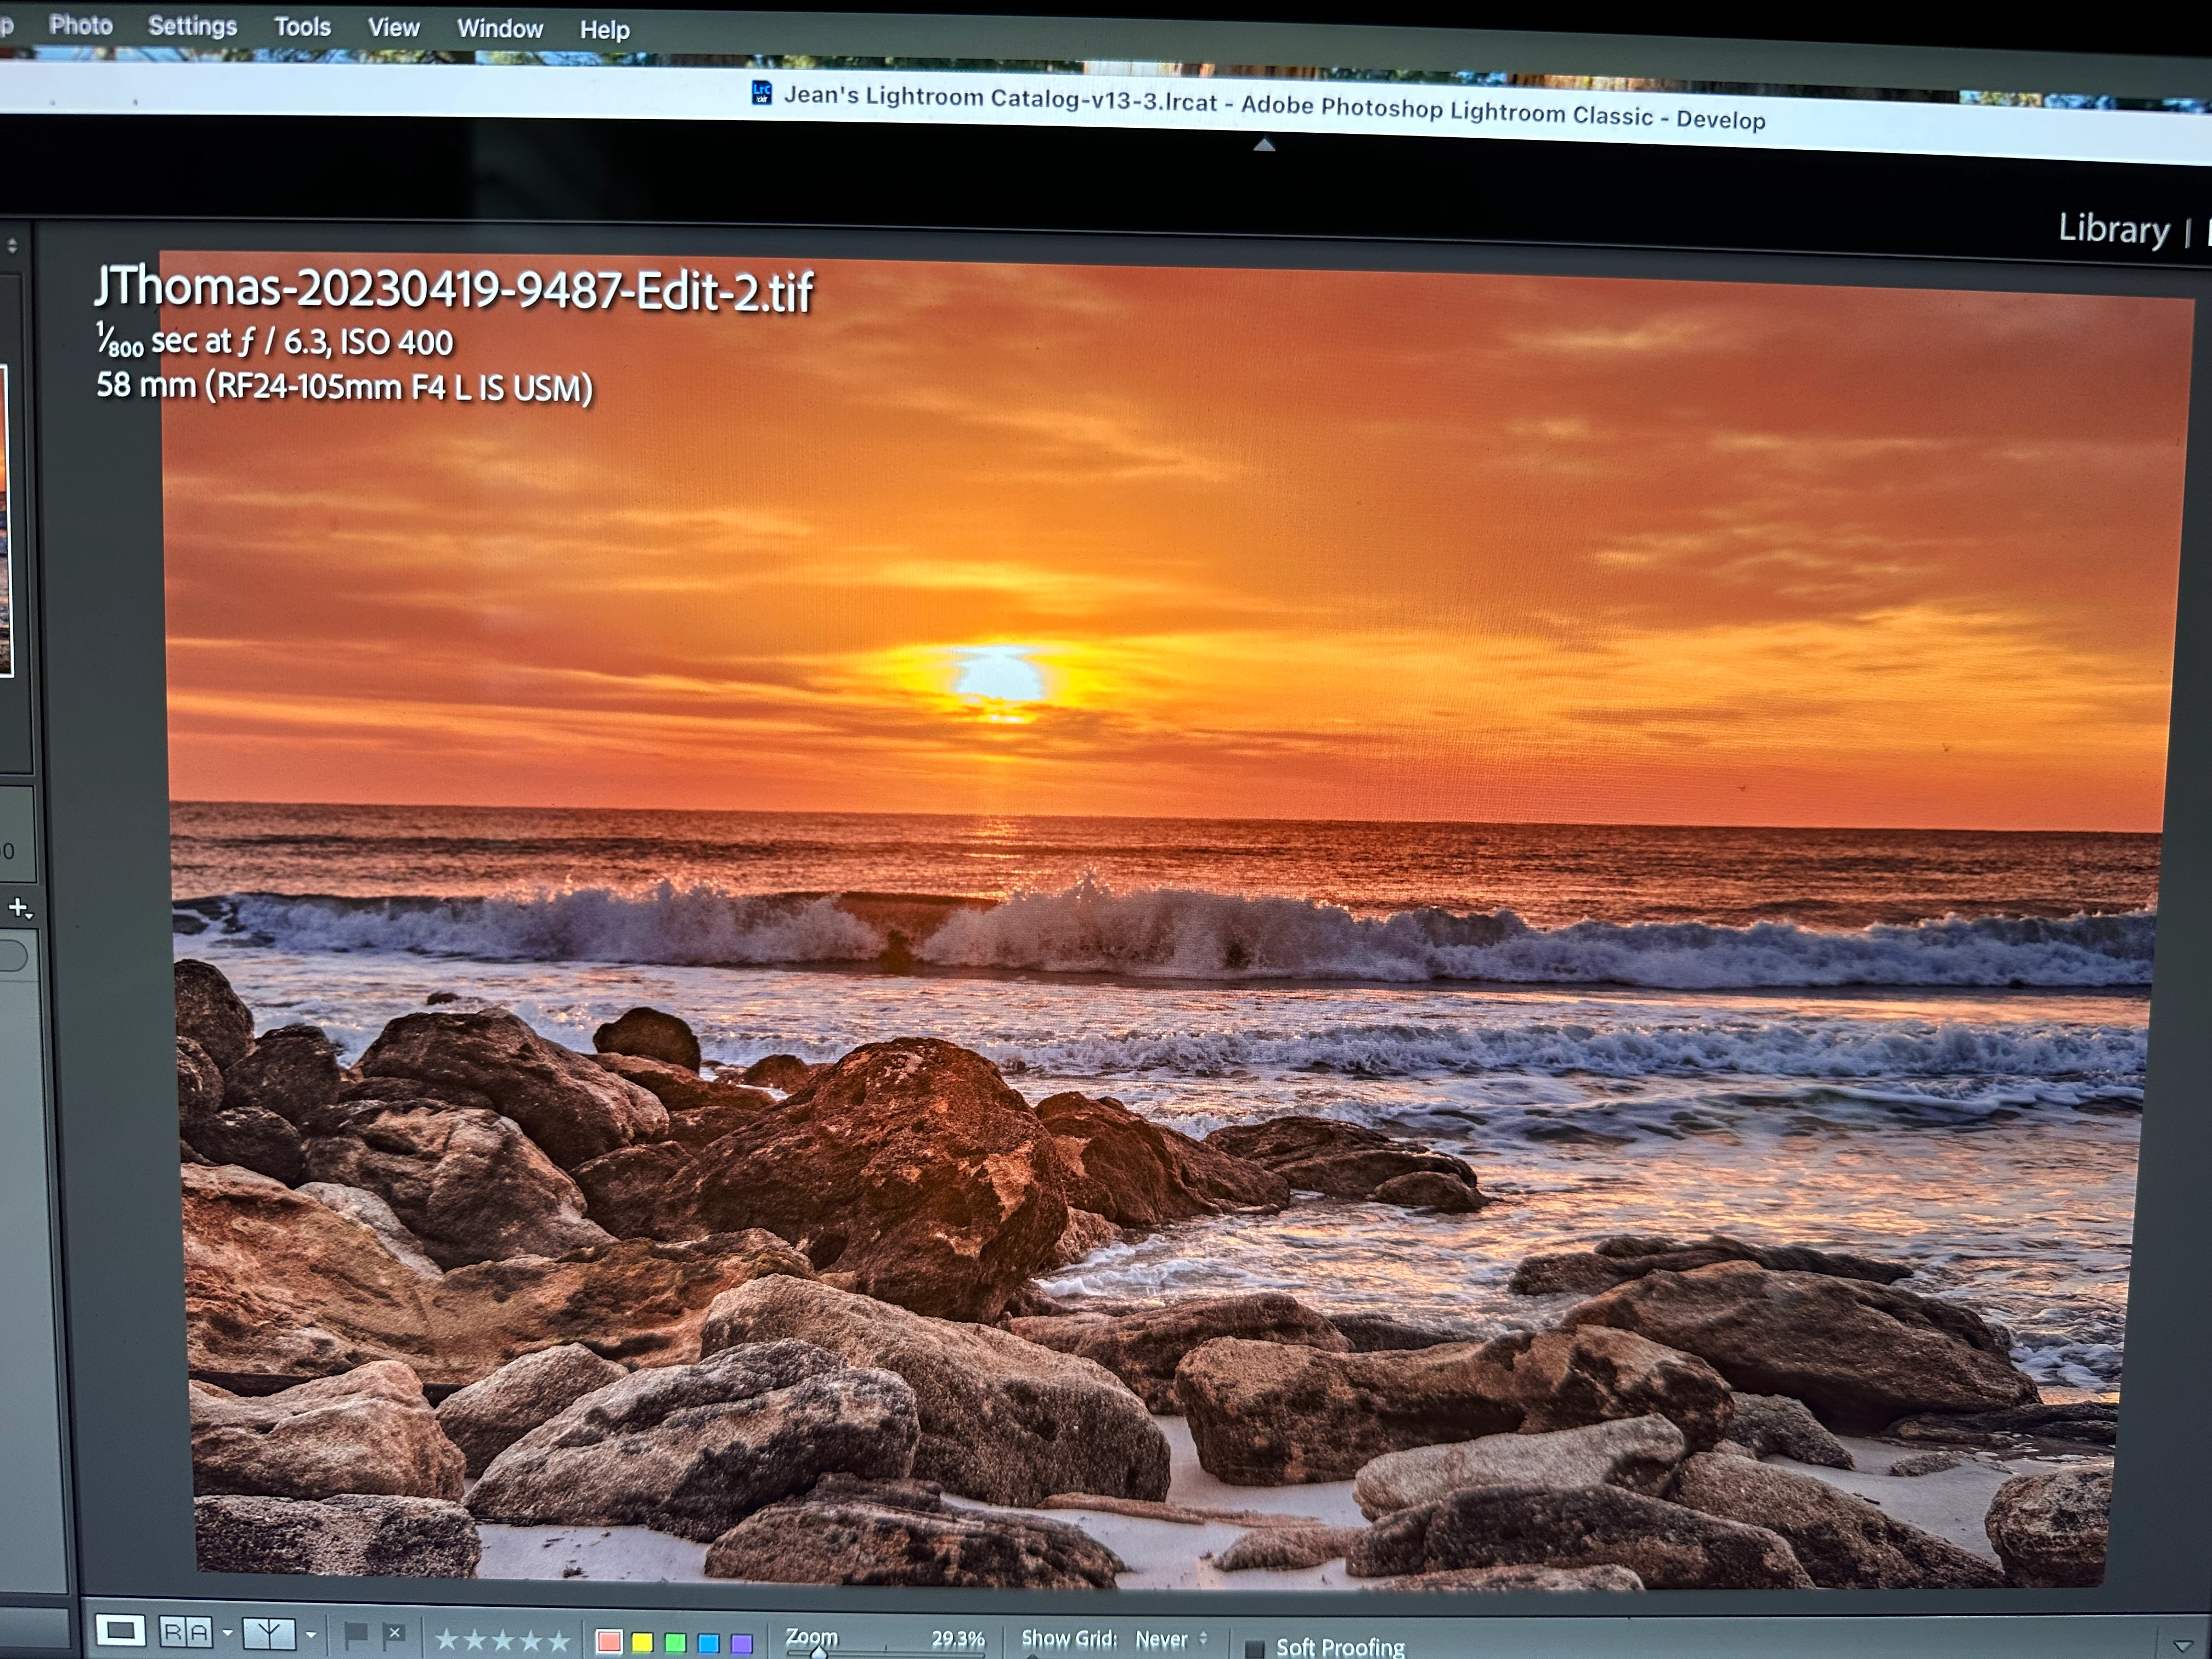2212x1659 pixels.
Task: Expand Reference View options dropdown arrow
Action: (228, 1634)
